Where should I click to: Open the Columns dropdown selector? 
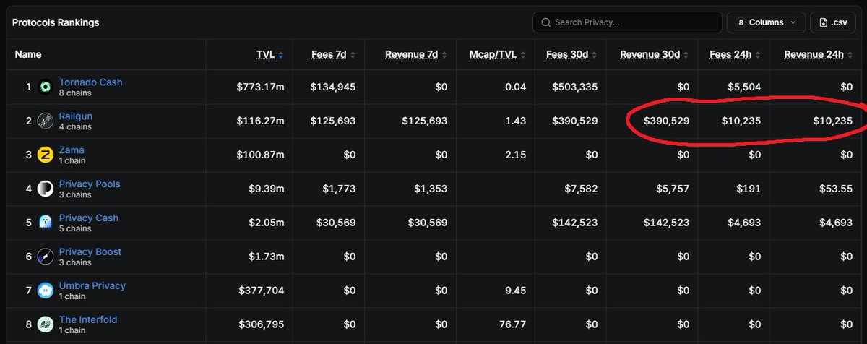[x=766, y=22]
